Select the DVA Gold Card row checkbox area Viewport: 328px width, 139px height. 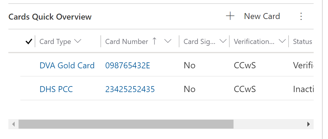29,65
